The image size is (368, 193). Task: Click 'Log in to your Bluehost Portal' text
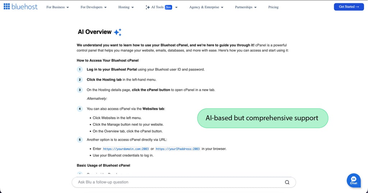click(x=112, y=69)
